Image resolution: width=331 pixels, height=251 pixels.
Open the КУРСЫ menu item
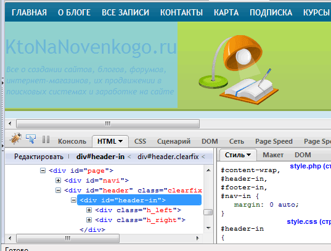click(x=317, y=12)
